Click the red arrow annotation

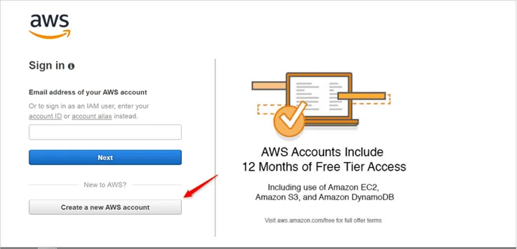click(x=201, y=186)
